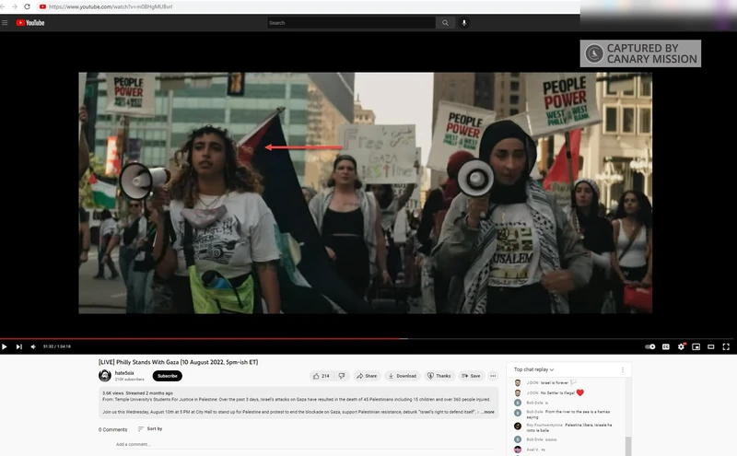Open more actions ellipsis menu
The height and width of the screenshot is (456, 737).
coord(493,376)
